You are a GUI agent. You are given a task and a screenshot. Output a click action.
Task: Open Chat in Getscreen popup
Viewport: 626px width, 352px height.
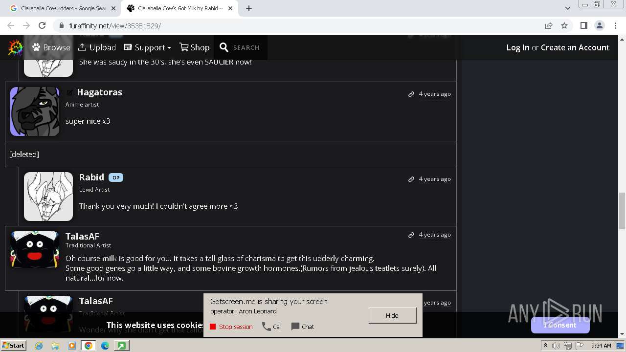[x=303, y=327]
